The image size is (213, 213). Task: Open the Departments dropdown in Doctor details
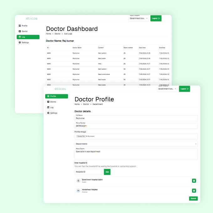136,144
